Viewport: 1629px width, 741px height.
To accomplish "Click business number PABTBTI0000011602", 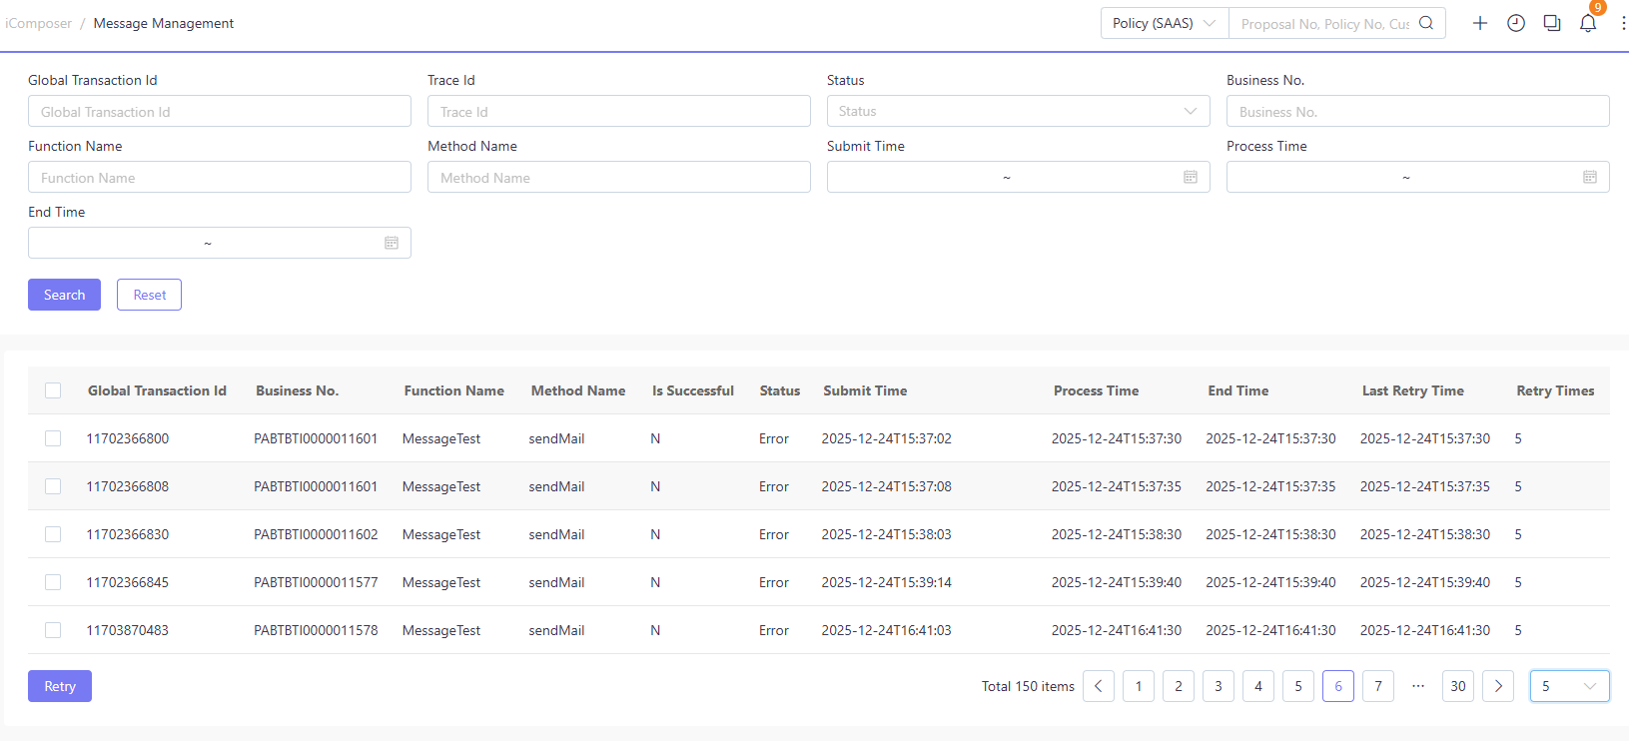I will pos(316,534).
